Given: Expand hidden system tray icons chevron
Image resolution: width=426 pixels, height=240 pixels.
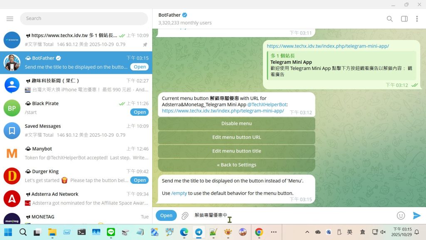Looking at the screenshot, I should (x=307, y=232).
